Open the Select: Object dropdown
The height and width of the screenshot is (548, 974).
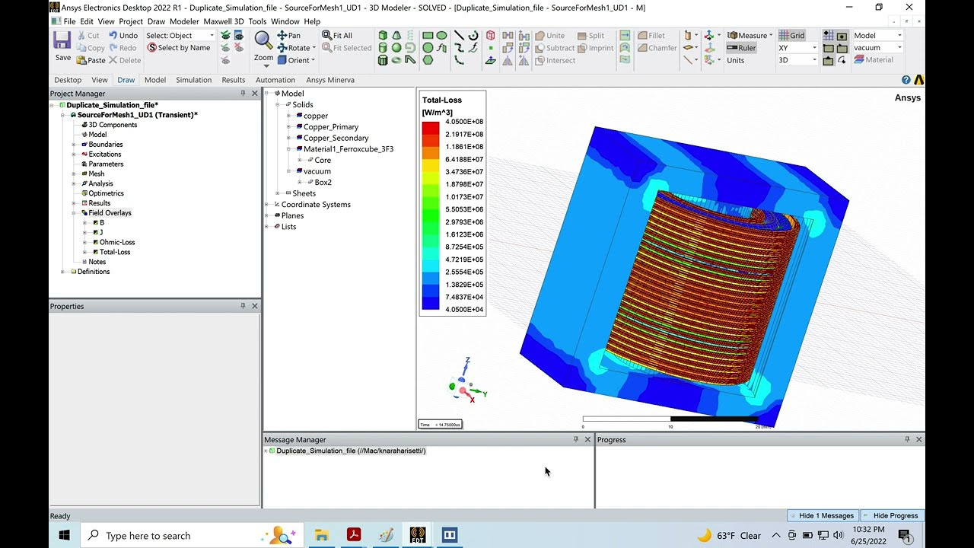(x=212, y=35)
